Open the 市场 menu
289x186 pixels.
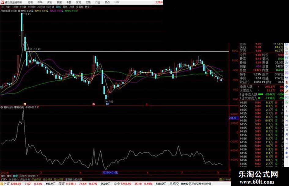point(40,2)
